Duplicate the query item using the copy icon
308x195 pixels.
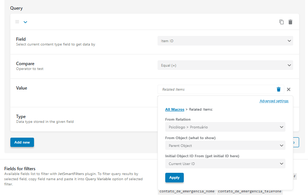(x=281, y=22)
